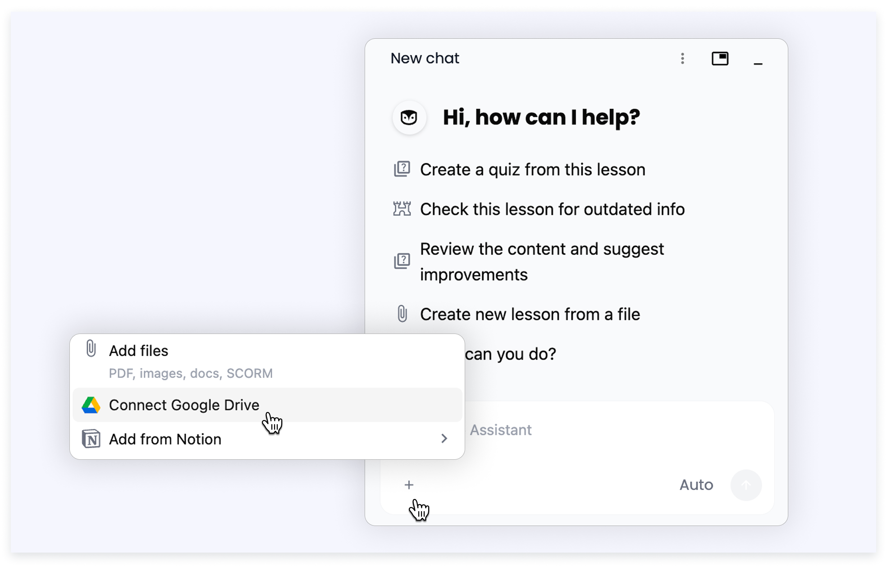Select Add from Notion menu item
This screenshot has height=567, width=887.
[x=267, y=439]
